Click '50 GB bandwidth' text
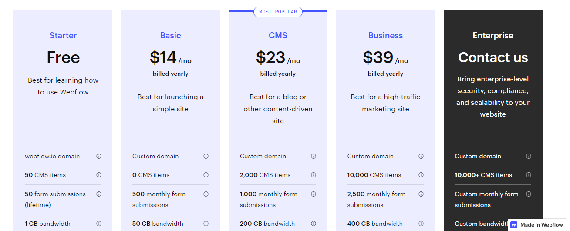The image size is (570, 231). 158,224
